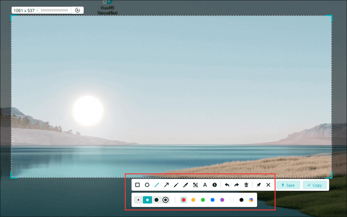Select the Arrow annotation tool
Viewport: 347px width, 217px height.
pos(166,185)
